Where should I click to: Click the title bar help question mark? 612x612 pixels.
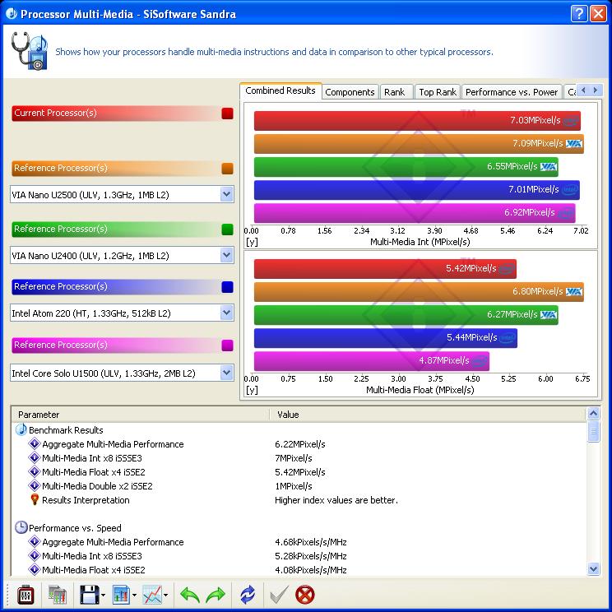point(579,14)
